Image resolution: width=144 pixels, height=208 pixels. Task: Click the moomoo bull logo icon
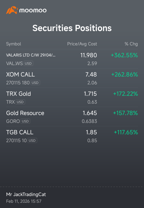pyautogui.click(x=12, y=10)
